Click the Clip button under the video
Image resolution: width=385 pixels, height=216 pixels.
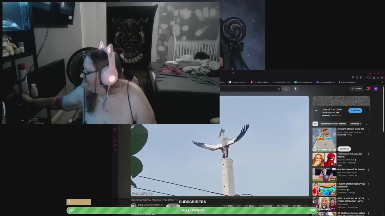click(x=297, y=206)
